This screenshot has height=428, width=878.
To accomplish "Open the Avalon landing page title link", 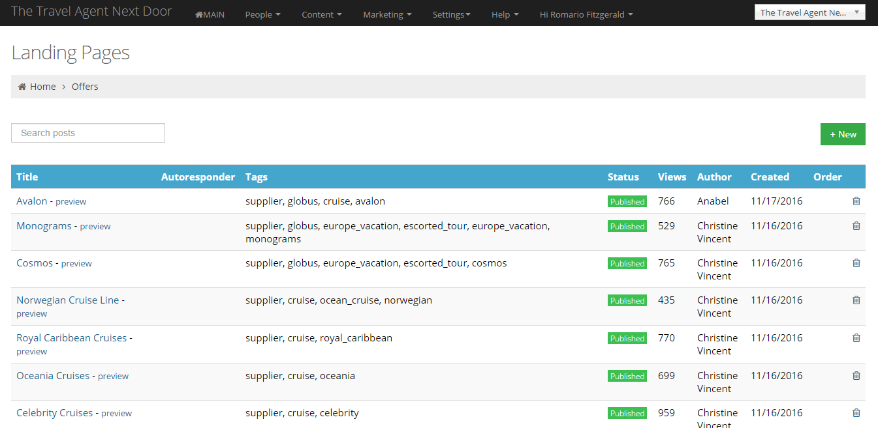I will tap(31, 201).
